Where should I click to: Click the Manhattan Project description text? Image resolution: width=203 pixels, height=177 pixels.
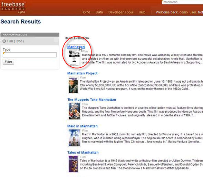(x=142, y=85)
